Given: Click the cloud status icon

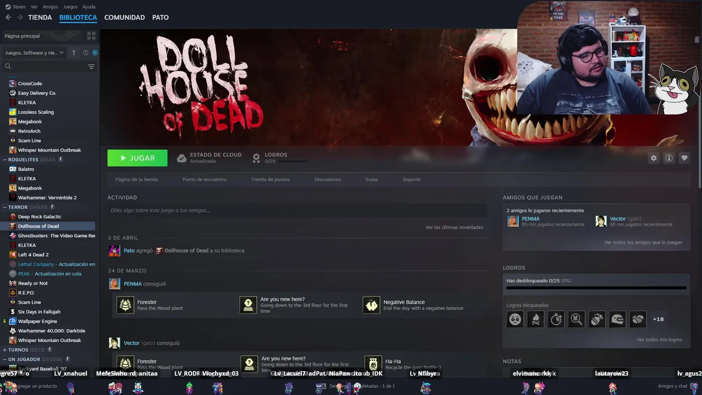Looking at the screenshot, I should pyautogui.click(x=182, y=158).
